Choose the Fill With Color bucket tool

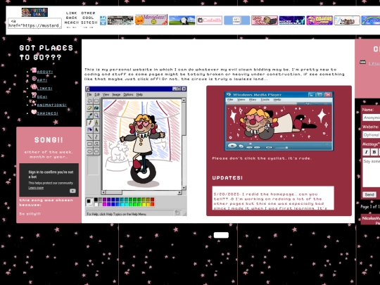tap(96, 108)
